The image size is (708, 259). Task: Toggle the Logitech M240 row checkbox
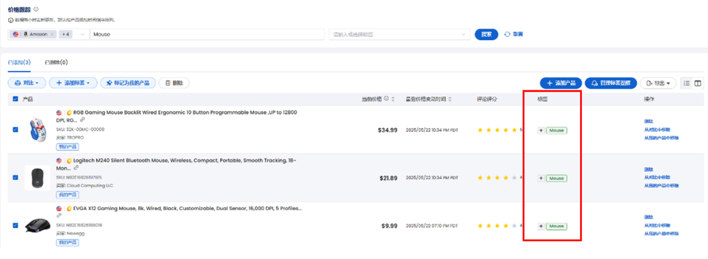(15, 178)
